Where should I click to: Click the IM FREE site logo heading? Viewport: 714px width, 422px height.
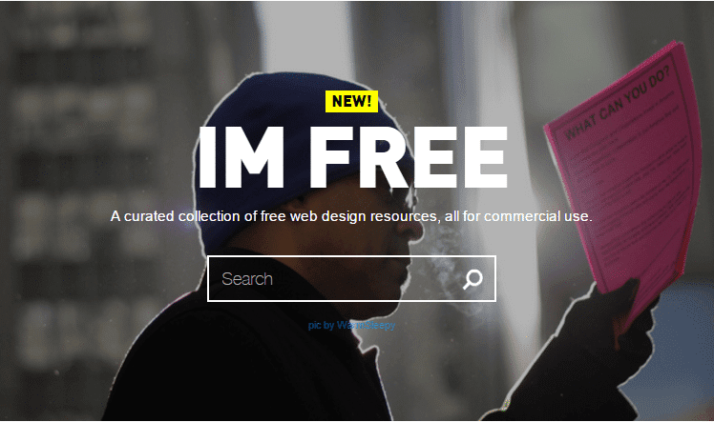[353, 157]
